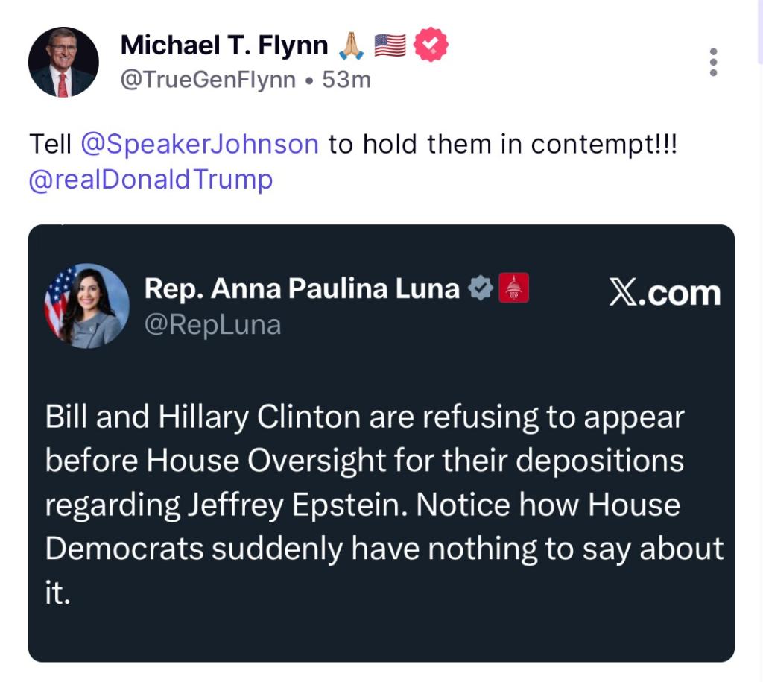The width and height of the screenshot is (763, 682).
Task: Click the X.com logo
Action: [665, 294]
